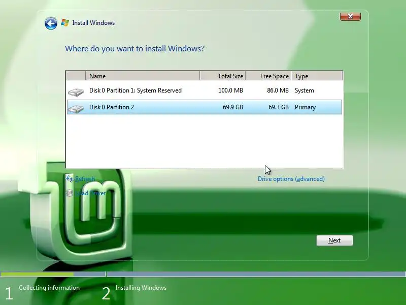Select drive icon for Disk 0 Partition 2
This screenshot has height=305, width=406.
click(76, 109)
